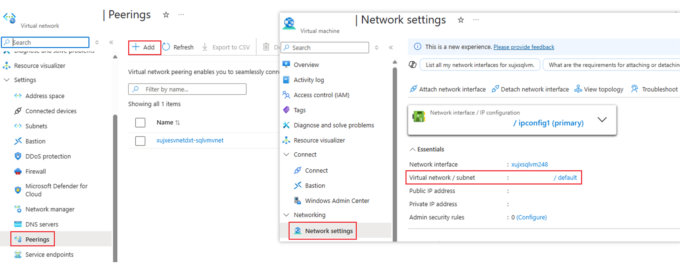
Task: Click the Troubleshoot icon in toolbar
Action: 635,89
